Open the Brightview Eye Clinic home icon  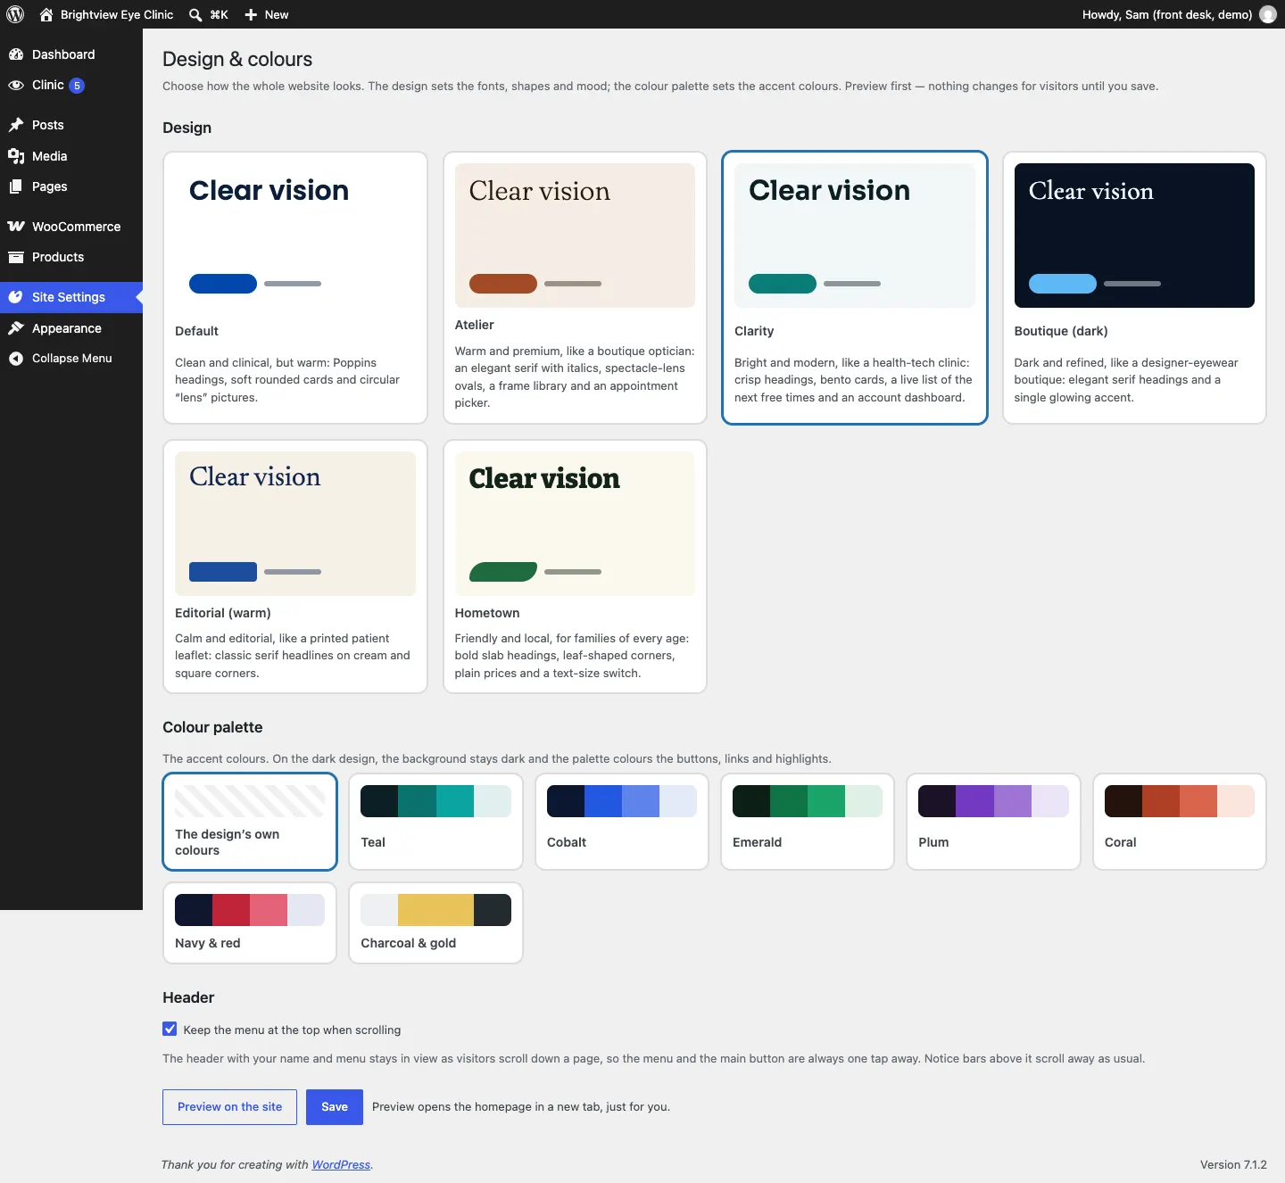coord(46,14)
